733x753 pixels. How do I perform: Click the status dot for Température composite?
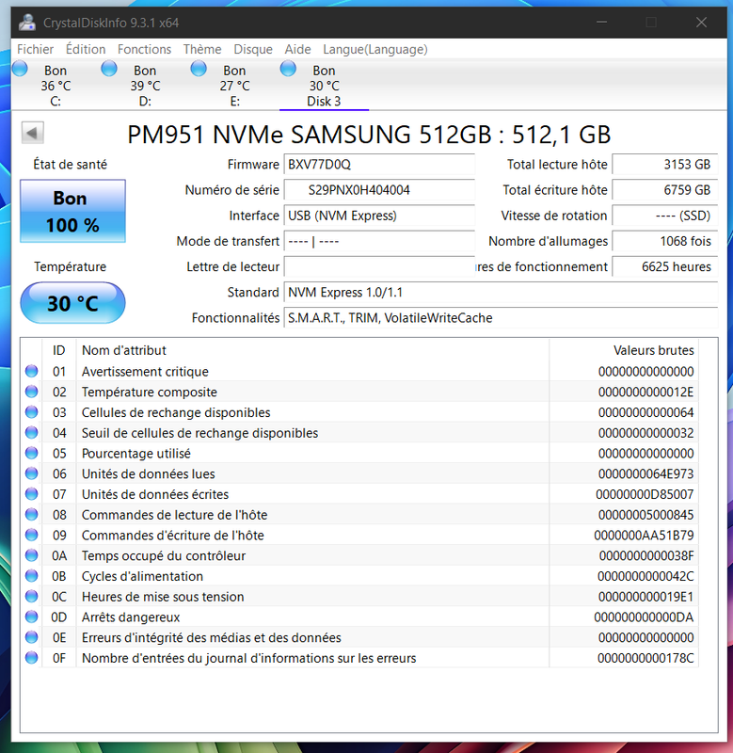tap(32, 392)
